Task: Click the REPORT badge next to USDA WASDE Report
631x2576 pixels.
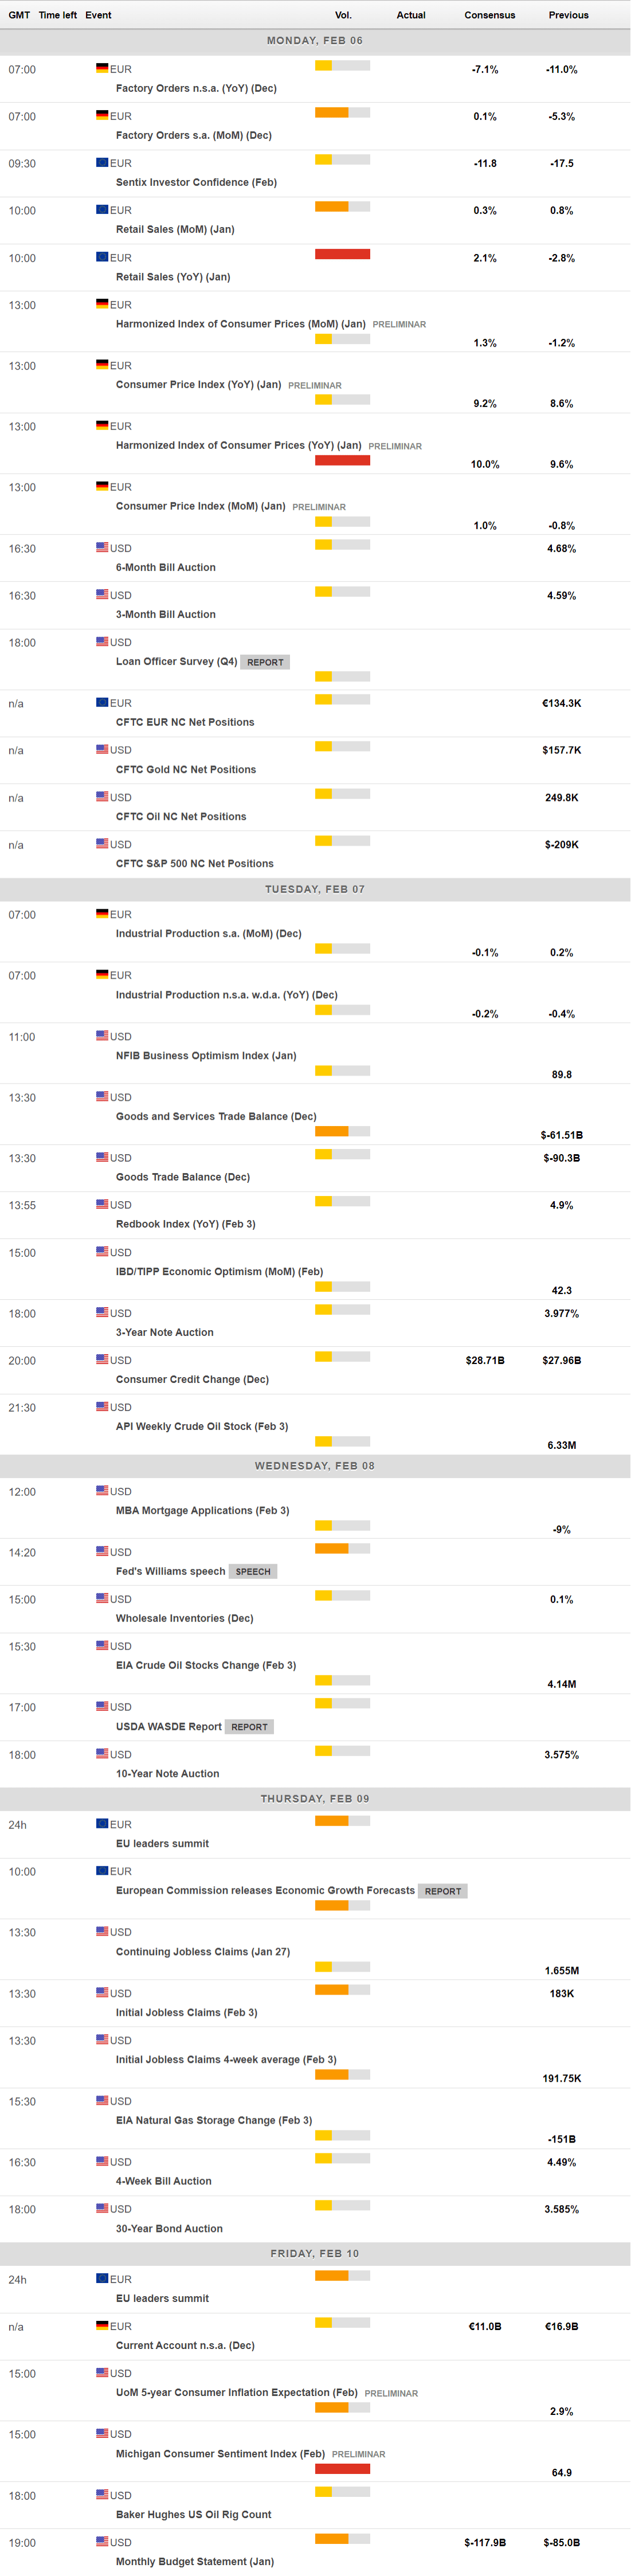Action: point(249,1727)
